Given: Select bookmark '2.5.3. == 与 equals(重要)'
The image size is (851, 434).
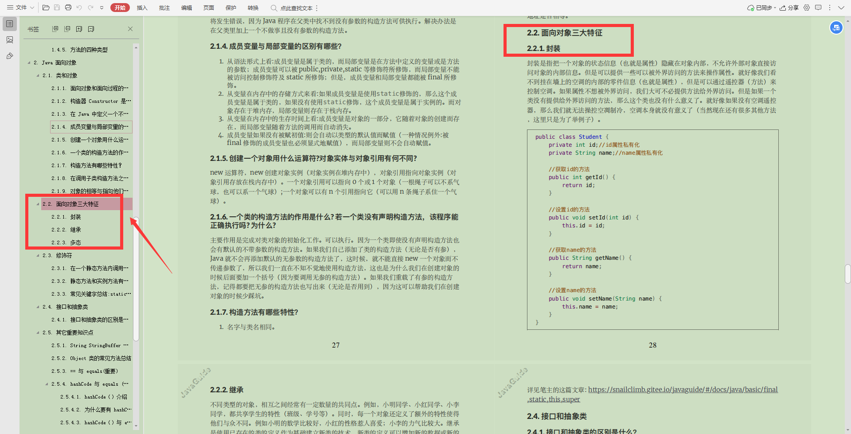Looking at the screenshot, I should tap(84, 371).
